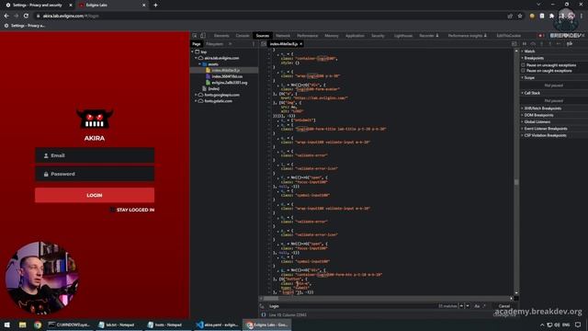
Task: Open evilginx svg file in tree
Action: pos(229,83)
